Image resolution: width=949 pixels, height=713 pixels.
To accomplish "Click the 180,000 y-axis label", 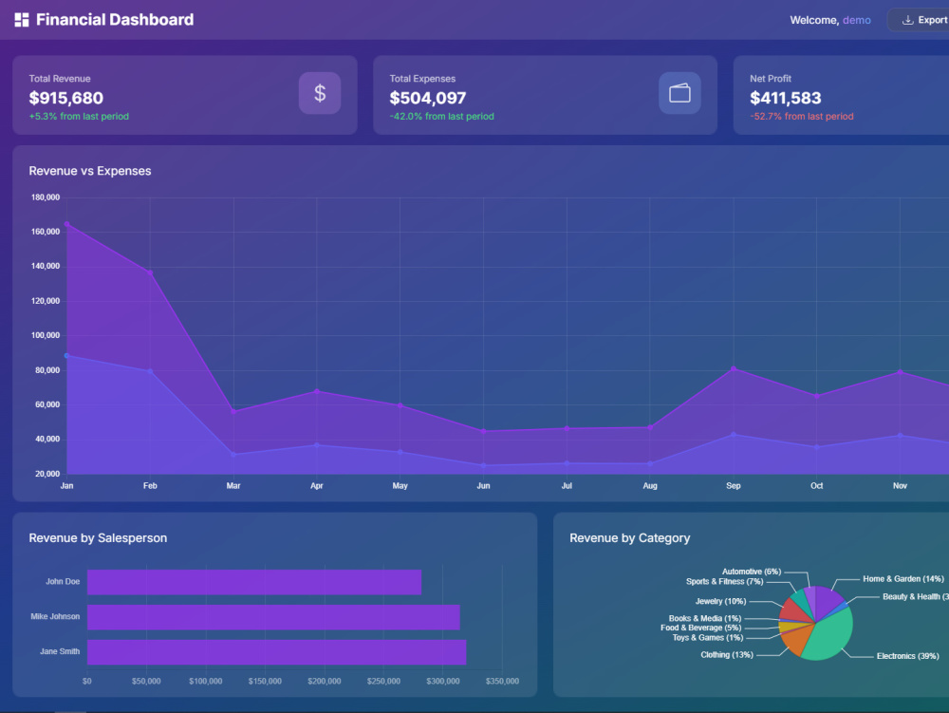I will coord(46,197).
